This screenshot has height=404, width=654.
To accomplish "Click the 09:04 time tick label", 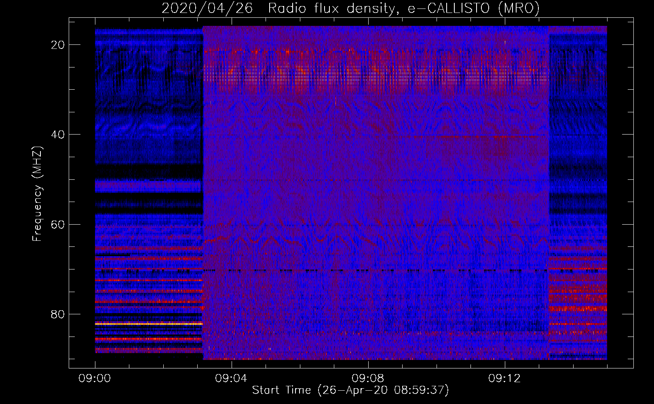I will 231,379.
